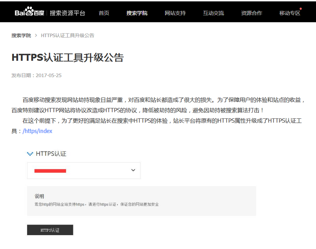This screenshot has height=249, width=316.
Task: Click the red notification dot on 移动专区
Action: point(301,9)
